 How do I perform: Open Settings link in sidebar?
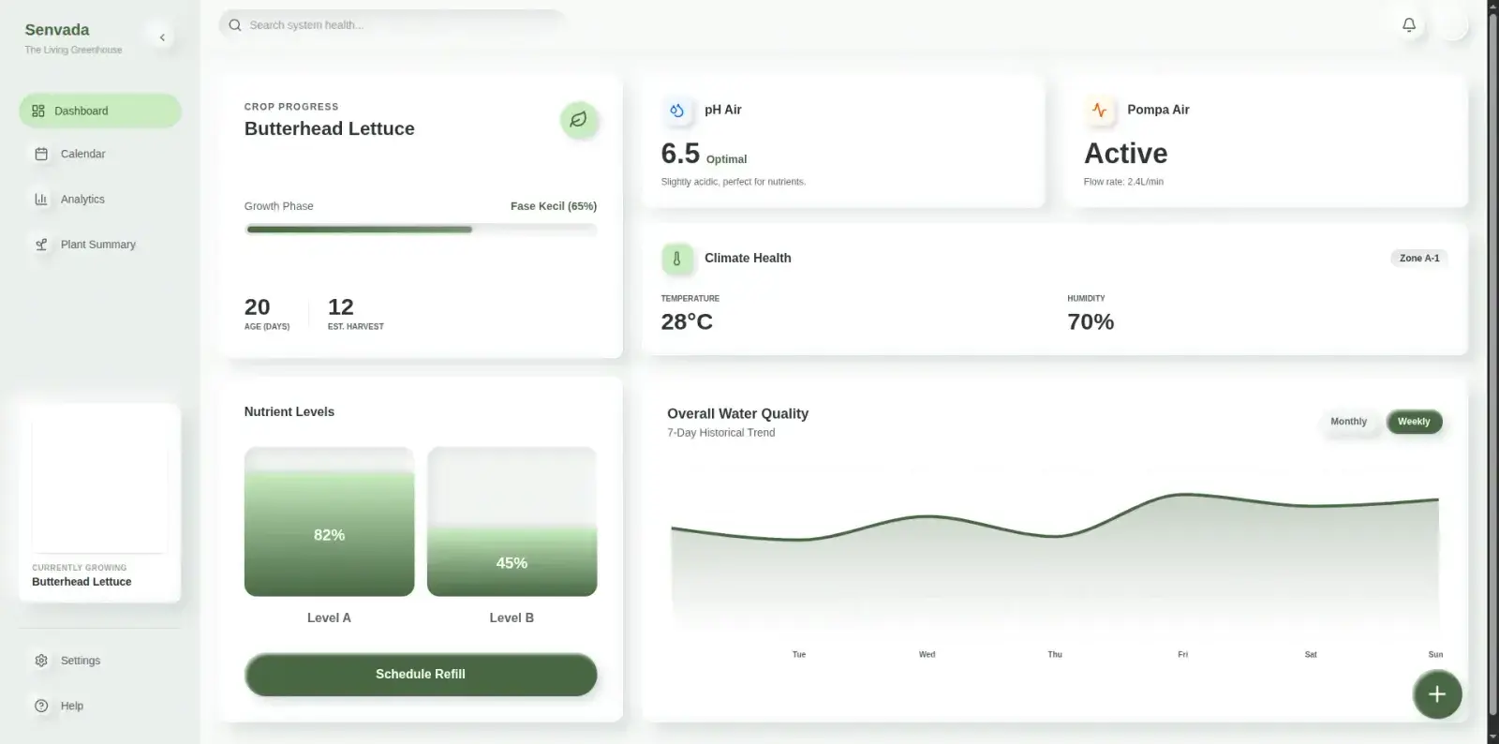100,661
